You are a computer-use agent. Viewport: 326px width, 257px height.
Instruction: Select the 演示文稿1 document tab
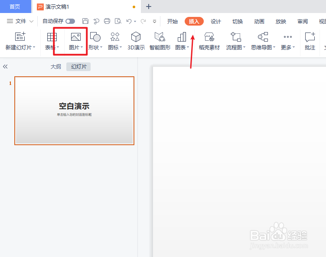(86, 7)
